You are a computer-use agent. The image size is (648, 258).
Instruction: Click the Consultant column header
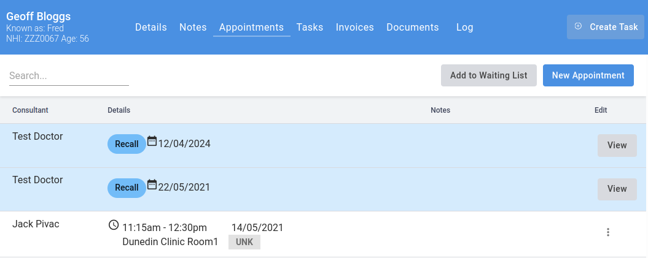pos(30,110)
